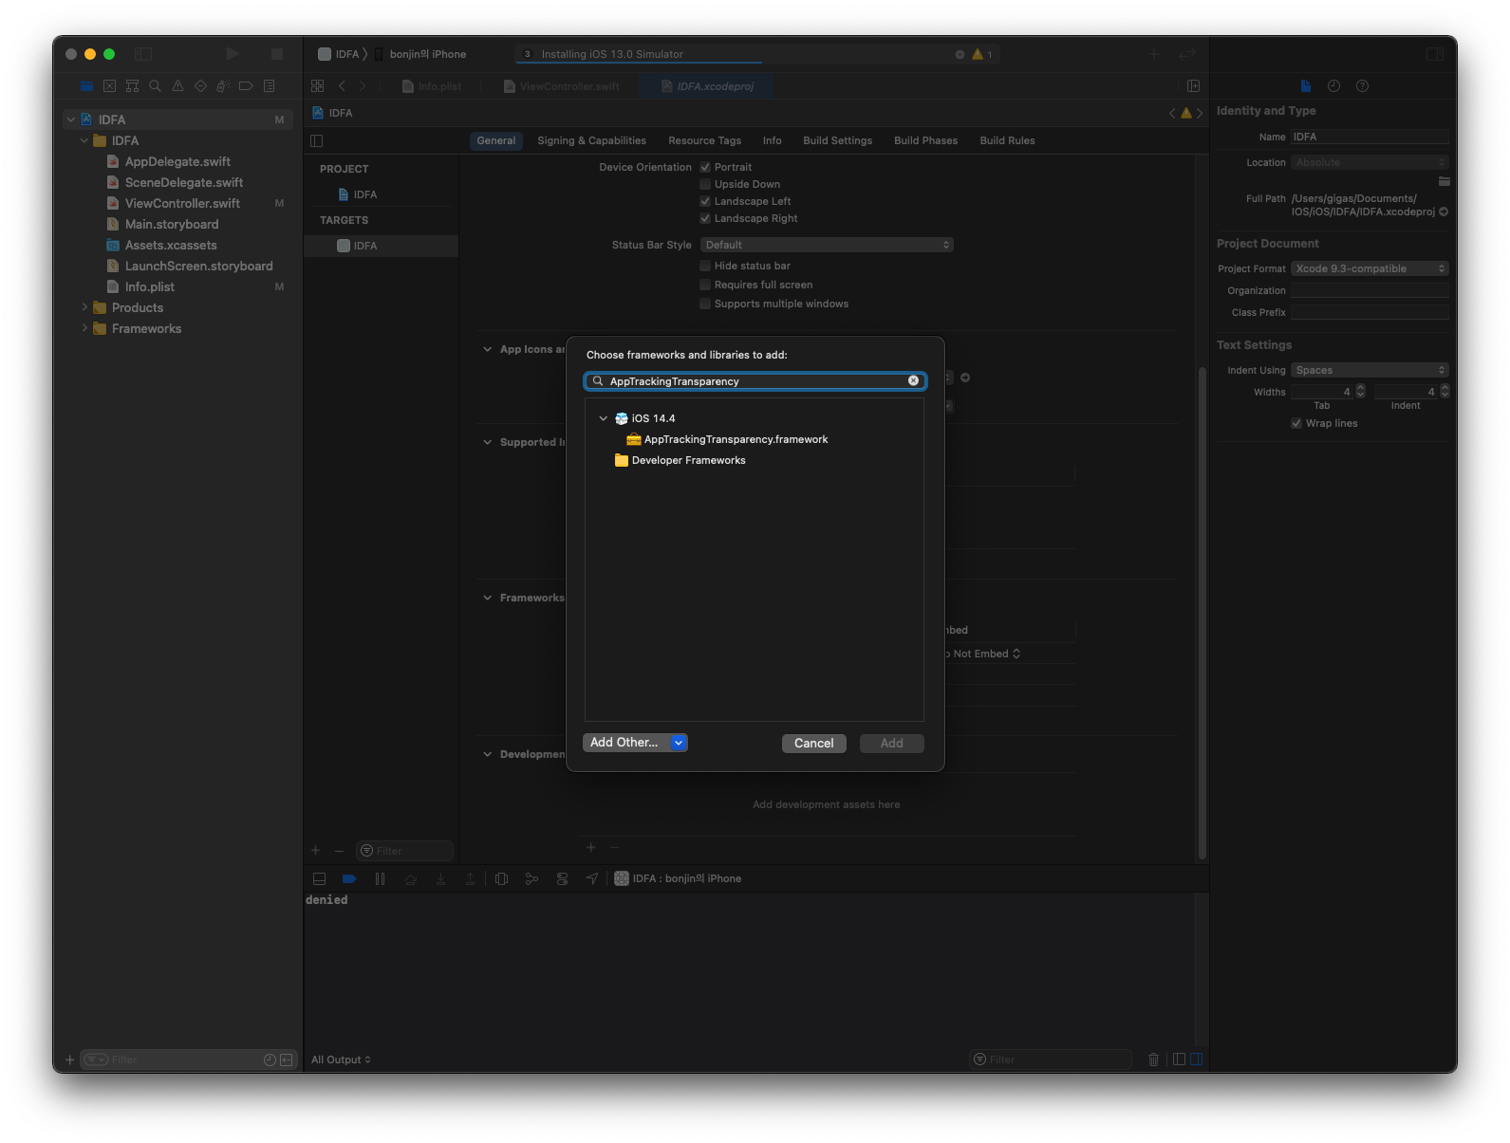Screen dimensions: 1510x1143
Task: Hide the debug area icon
Action: 319,879
